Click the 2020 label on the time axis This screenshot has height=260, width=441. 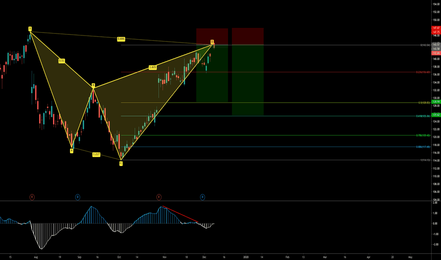[x=246, y=257]
